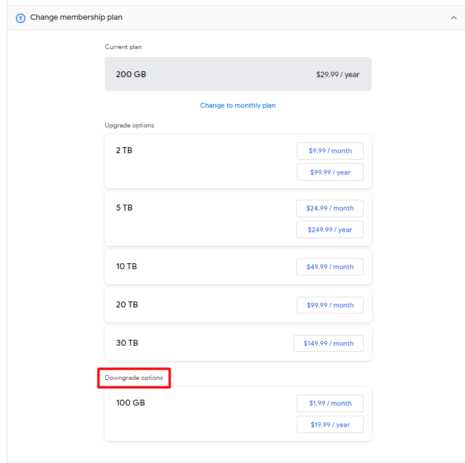This screenshot has height=463, width=465.
Task: Click the Downgrade options heading
Action: [133, 377]
